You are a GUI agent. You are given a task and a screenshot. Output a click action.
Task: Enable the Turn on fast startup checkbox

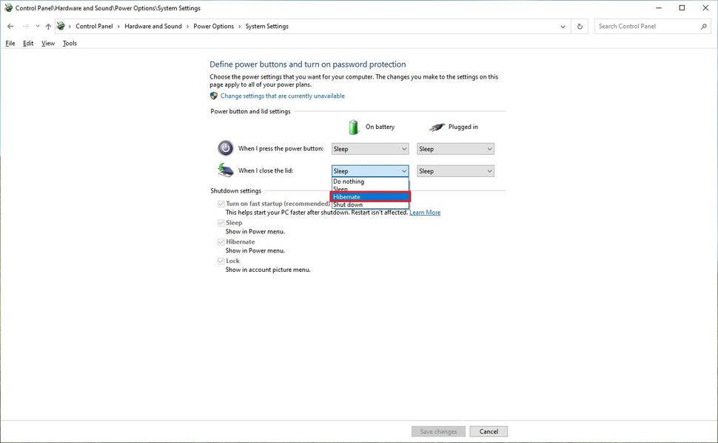coord(221,203)
